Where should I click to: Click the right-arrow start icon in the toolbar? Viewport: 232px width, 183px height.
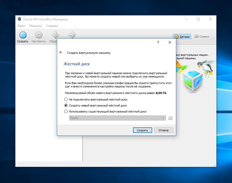pyautogui.click(x=72, y=35)
